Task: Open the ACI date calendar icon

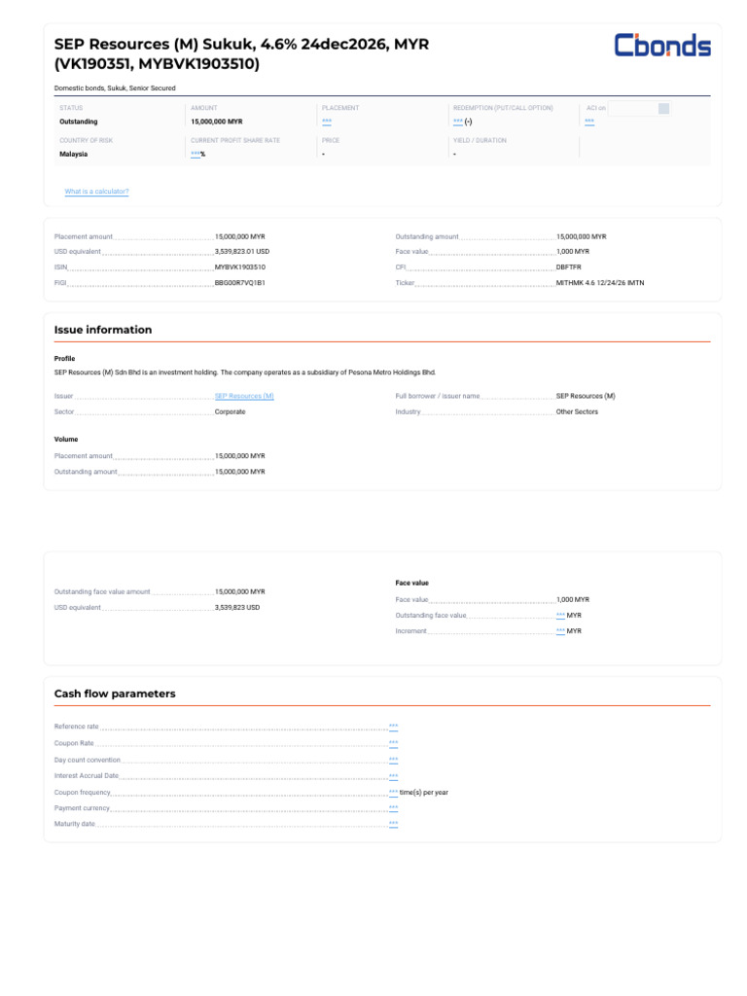Action: (663, 109)
